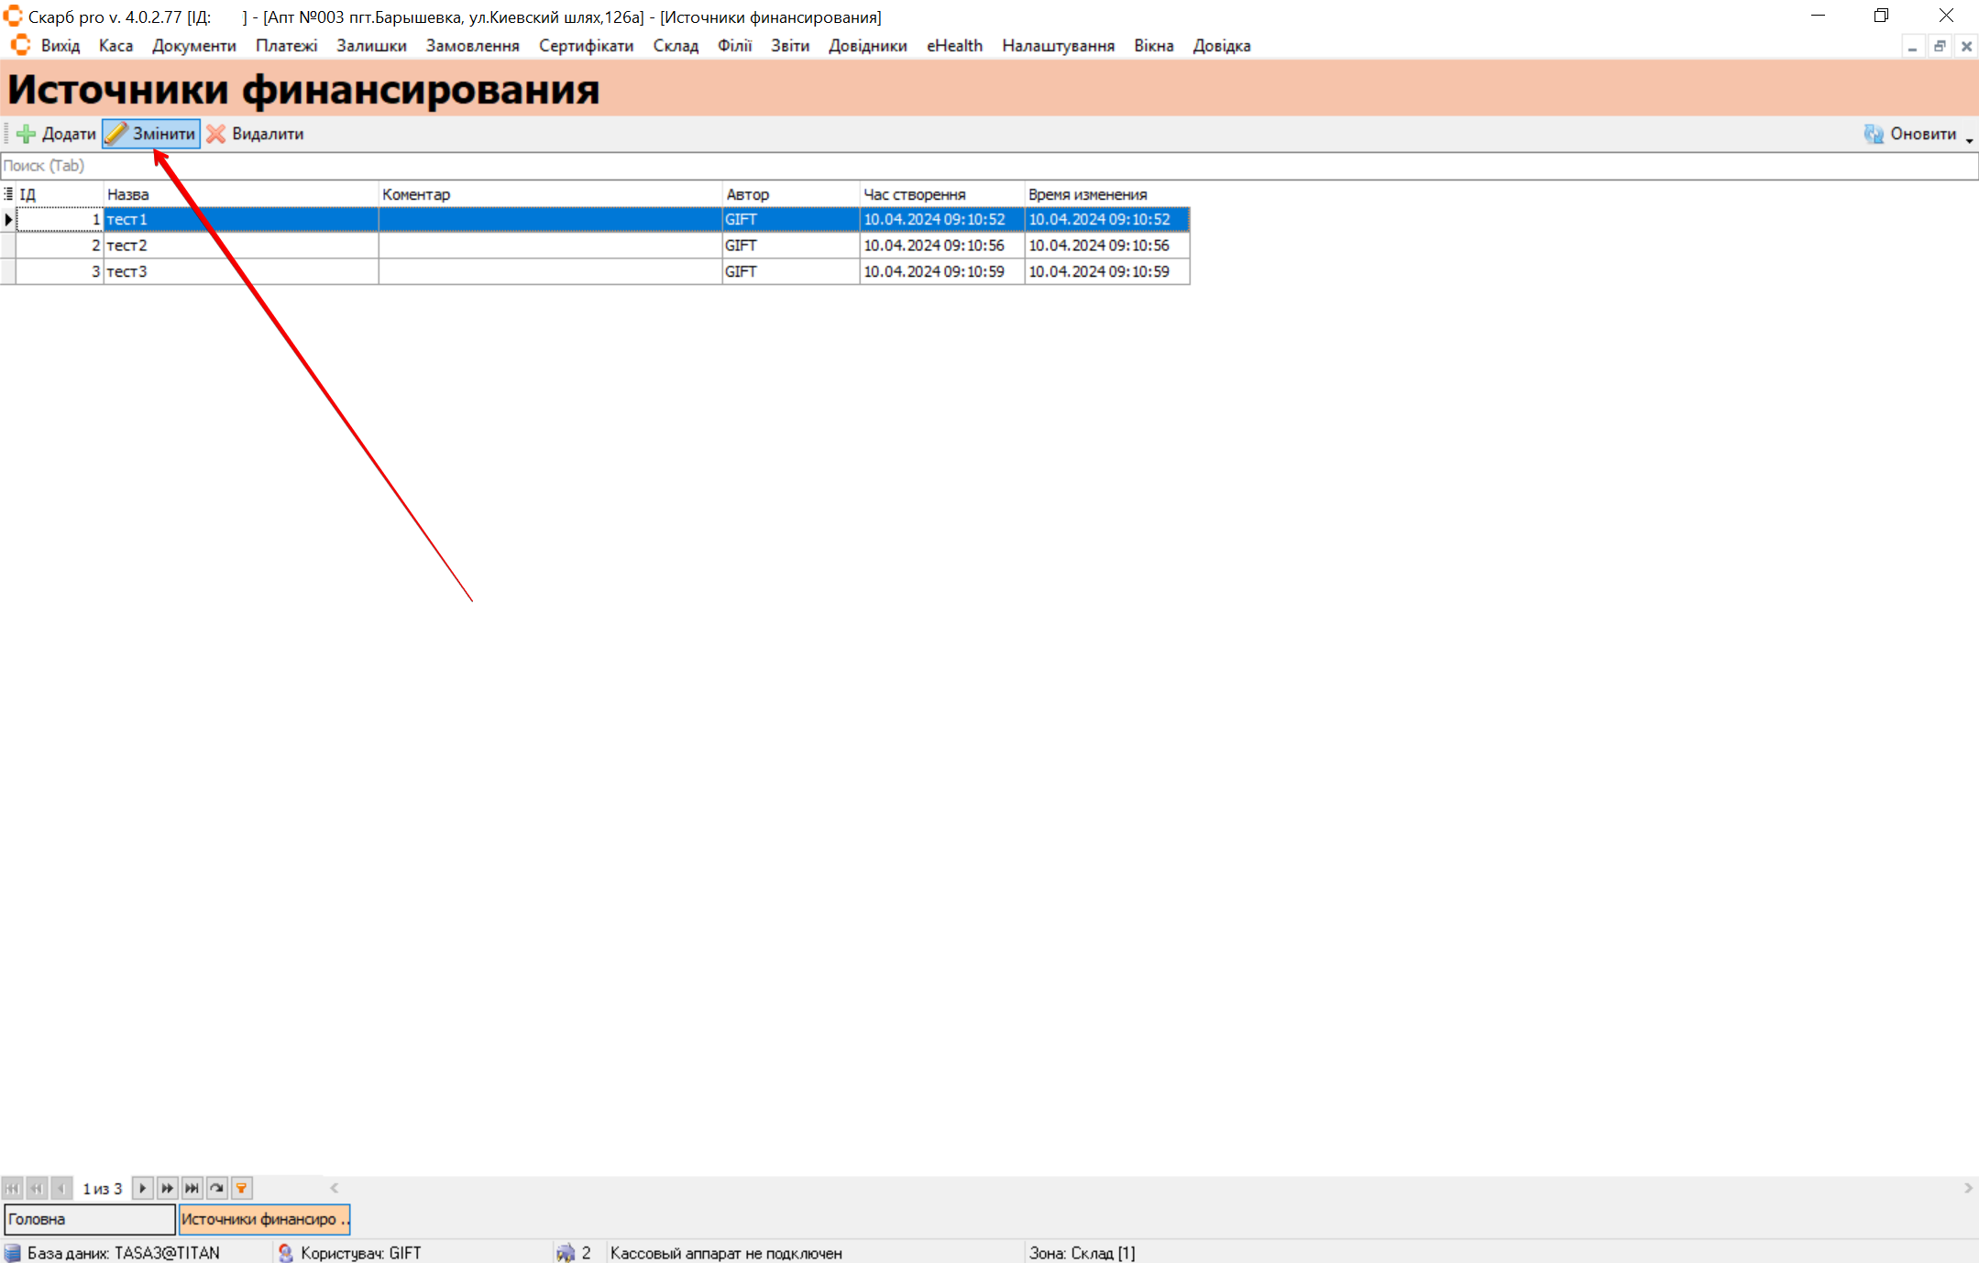Sort by Назва column header

[240, 194]
